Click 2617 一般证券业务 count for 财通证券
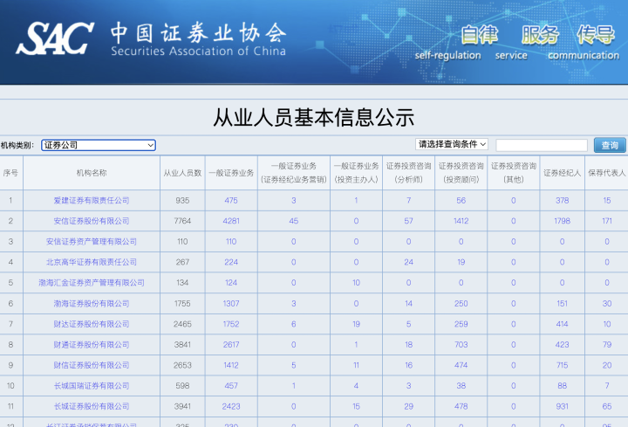Image resolution: width=628 pixels, height=427 pixels. [231, 344]
